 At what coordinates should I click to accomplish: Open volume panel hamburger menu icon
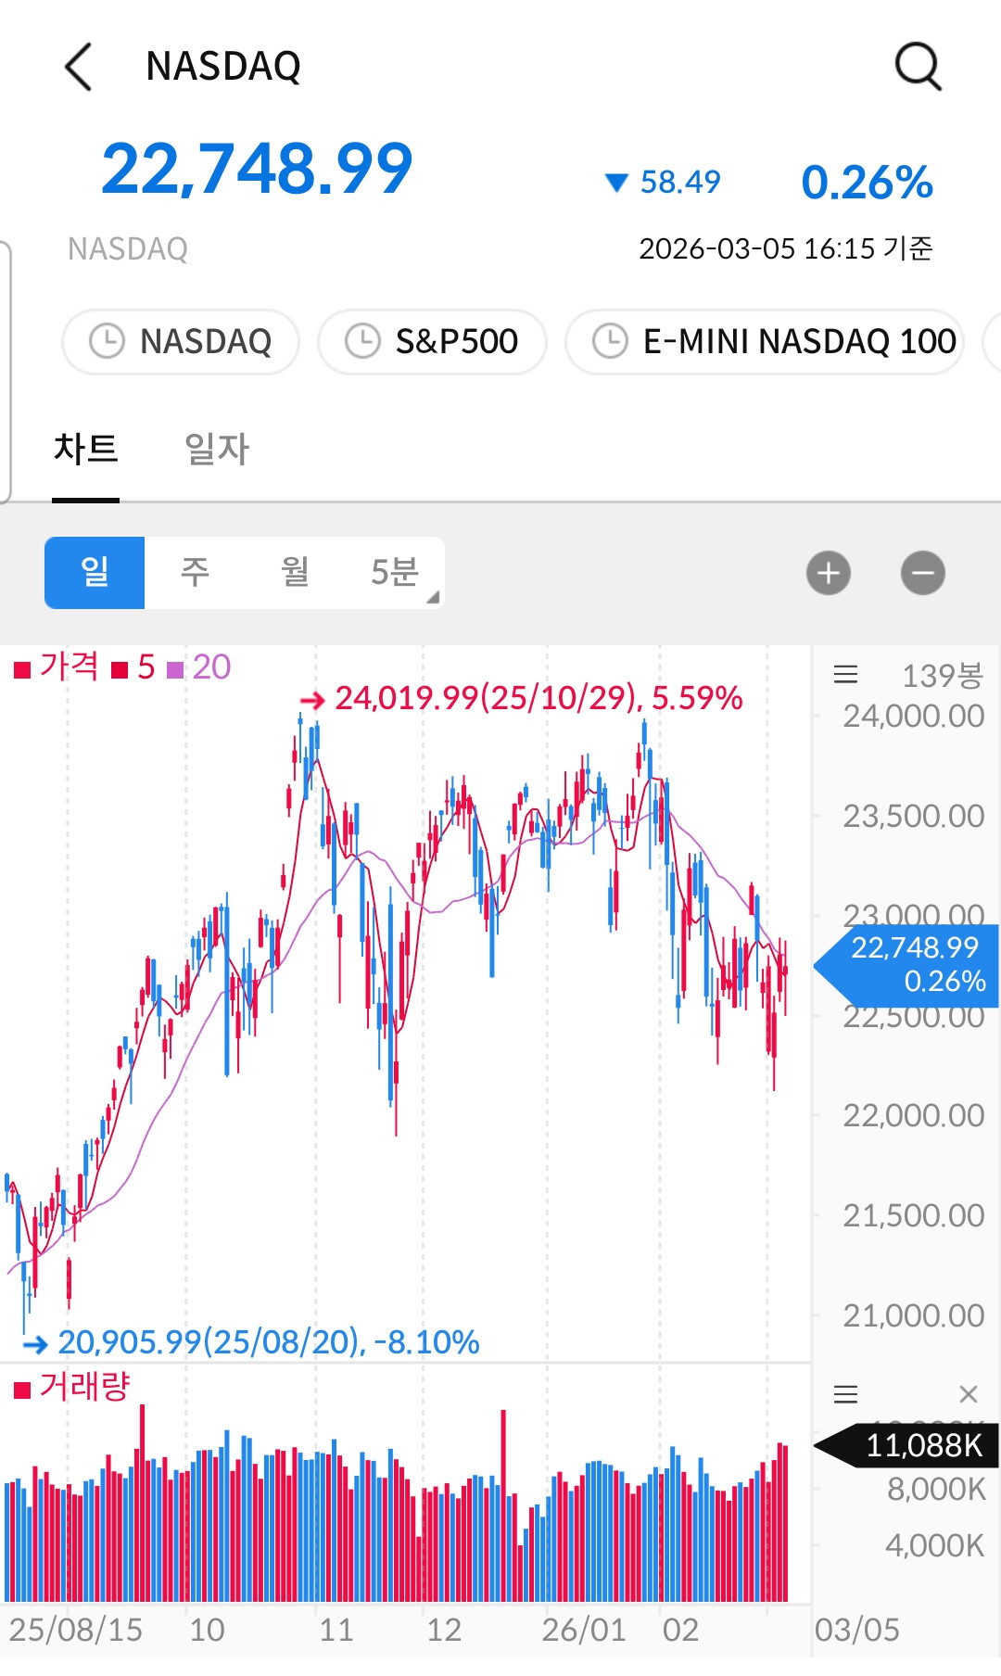845,1394
